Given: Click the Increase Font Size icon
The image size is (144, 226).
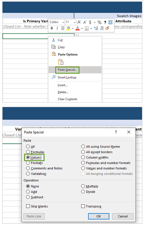Looking at the screenshot, I should point(79,22).
